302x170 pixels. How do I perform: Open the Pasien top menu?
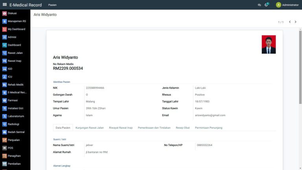click(52, 5)
